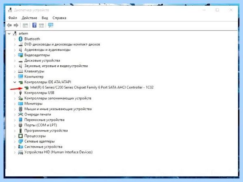Click the Компьютер monitor icon
Image resolution: width=243 pixels, height=182 pixels.
tap(21, 77)
